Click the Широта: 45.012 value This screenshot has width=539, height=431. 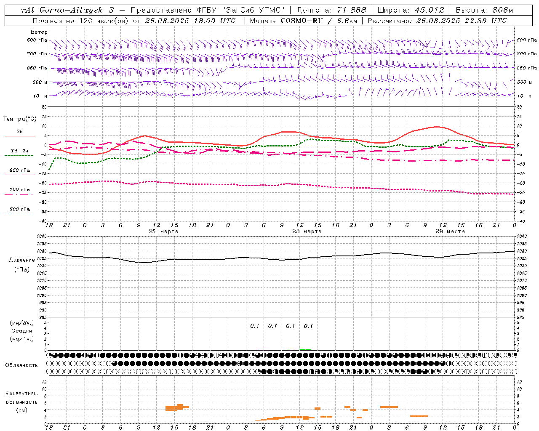click(x=411, y=11)
